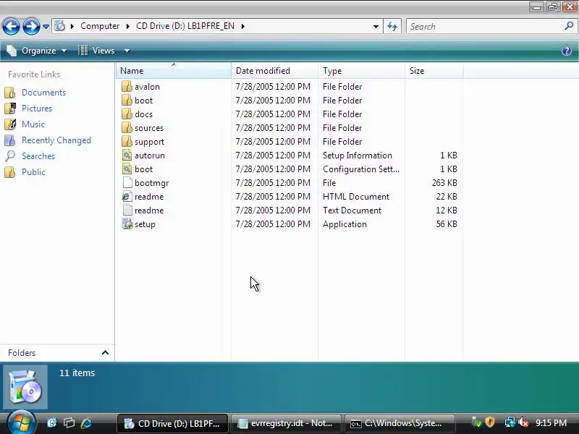The height and width of the screenshot is (434, 579).
Task: Sort by the Name column header
Action: click(x=174, y=70)
